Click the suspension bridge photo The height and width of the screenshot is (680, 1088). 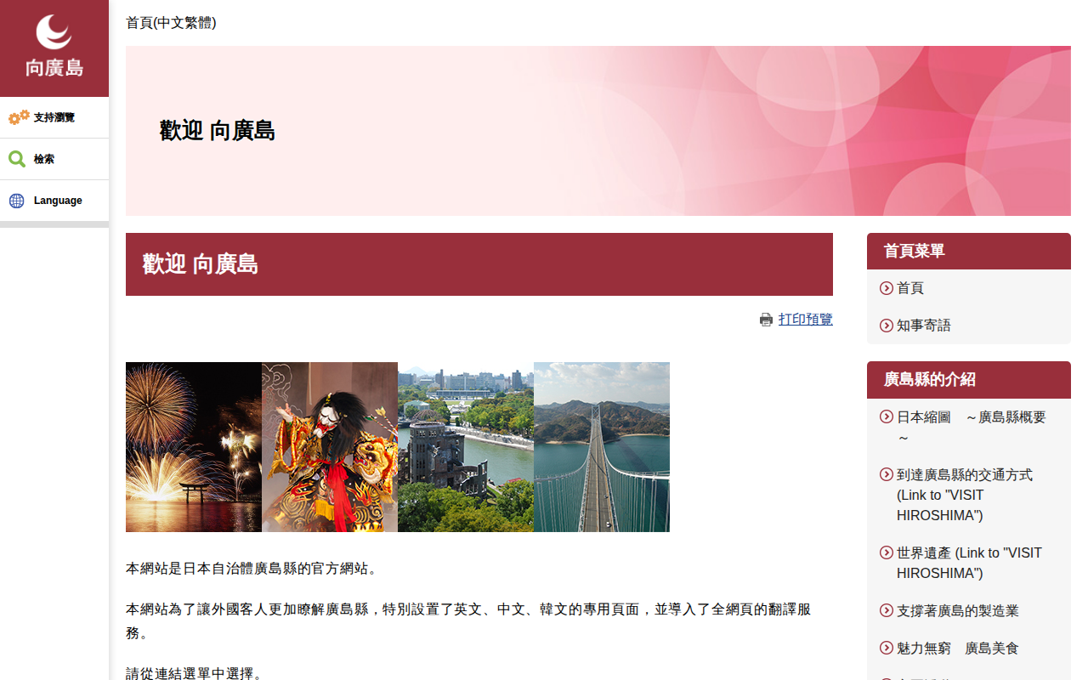click(602, 447)
